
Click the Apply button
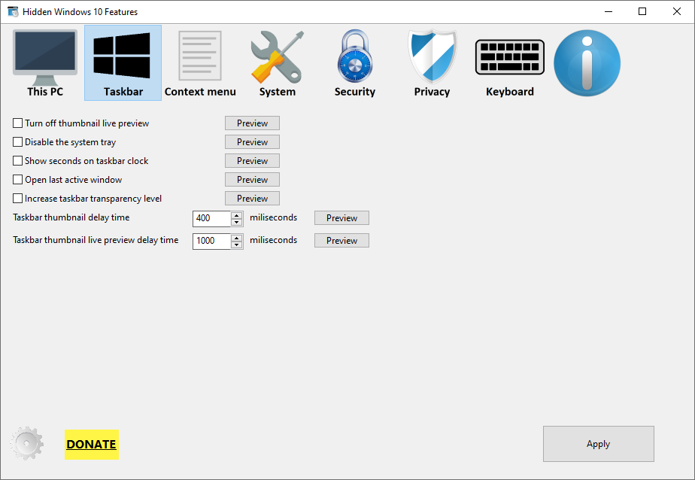pos(599,444)
